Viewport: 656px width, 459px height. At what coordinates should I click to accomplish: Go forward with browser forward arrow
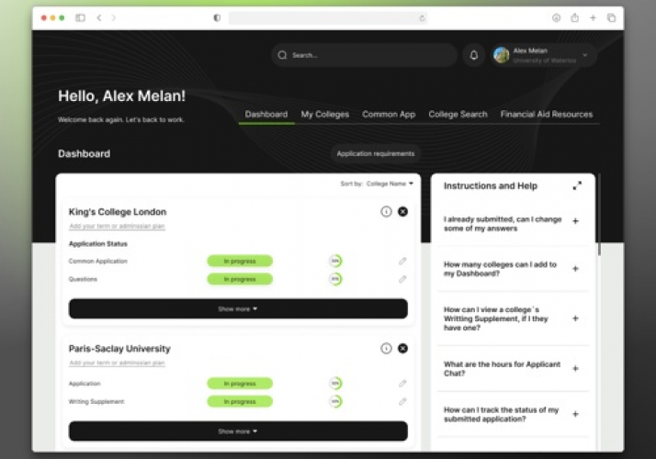pos(113,17)
